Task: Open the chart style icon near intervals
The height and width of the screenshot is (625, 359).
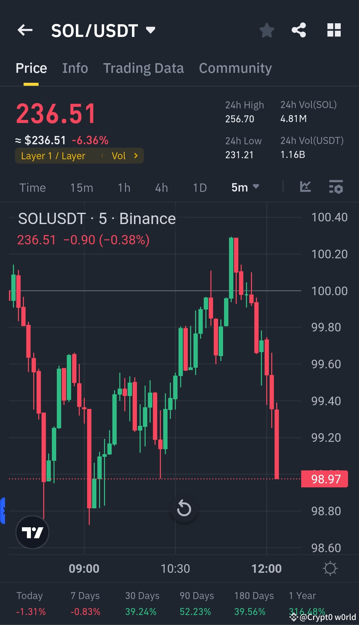Action: [x=305, y=187]
